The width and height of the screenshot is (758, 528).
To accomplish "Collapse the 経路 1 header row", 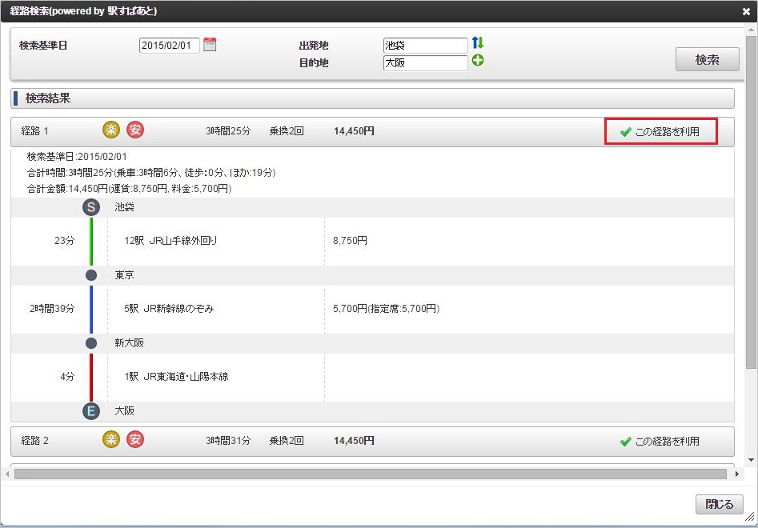I will coord(372,131).
